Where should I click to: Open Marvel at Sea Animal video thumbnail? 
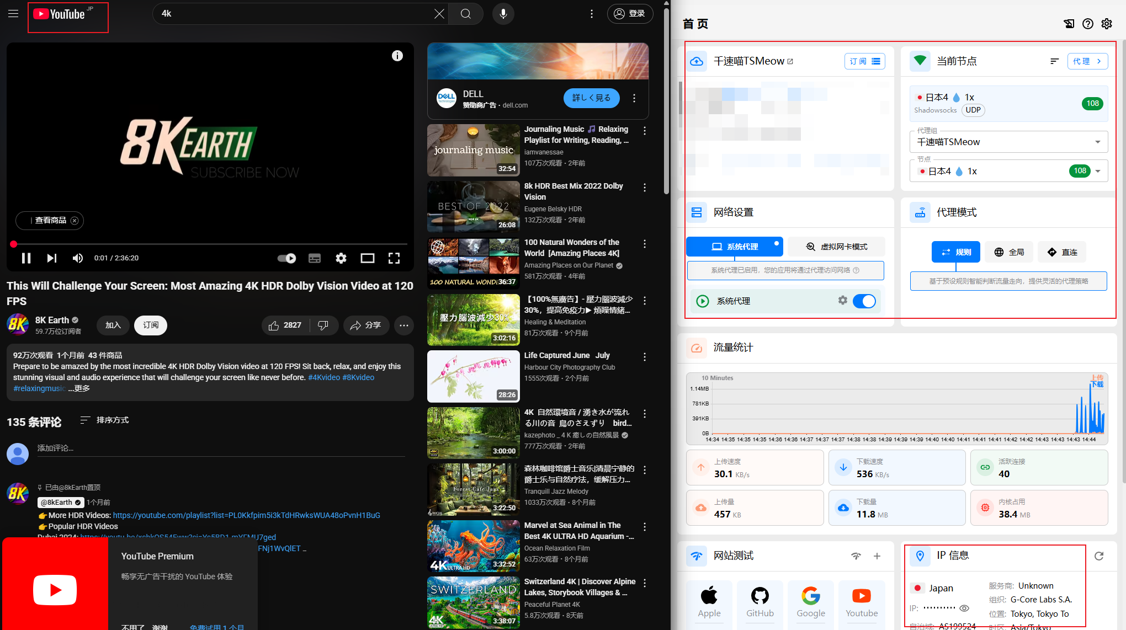tap(474, 546)
